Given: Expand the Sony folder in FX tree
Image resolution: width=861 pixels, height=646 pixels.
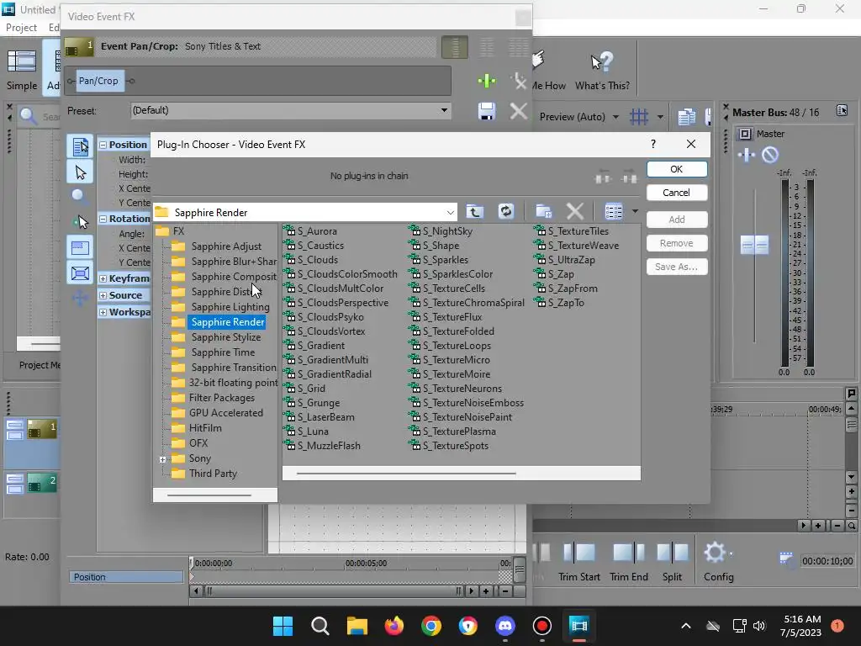Looking at the screenshot, I should [x=162, y=459].
